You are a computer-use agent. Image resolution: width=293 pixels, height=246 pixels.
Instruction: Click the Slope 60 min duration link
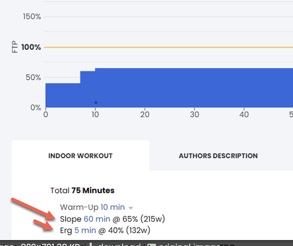[x=97, y=219]
